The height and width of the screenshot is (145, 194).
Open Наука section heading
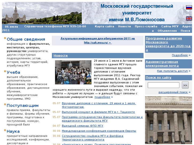[x=13, y=131]
